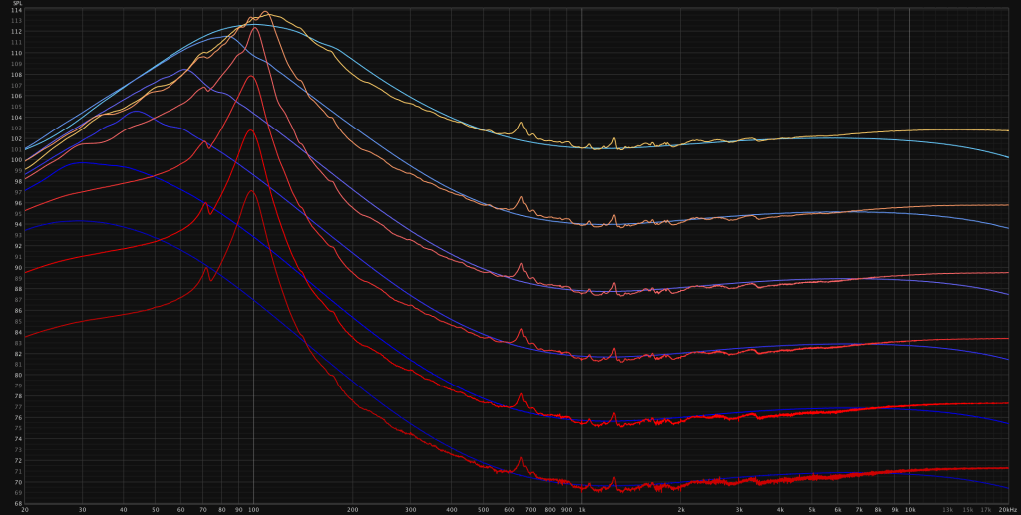Click the 5k frequency axis label
The width and height of the screenshot is (1021, 515).
(812, 509)
